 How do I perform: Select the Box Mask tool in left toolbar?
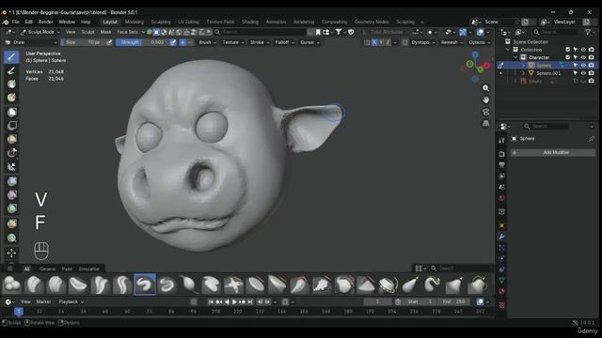click(11, 112)
